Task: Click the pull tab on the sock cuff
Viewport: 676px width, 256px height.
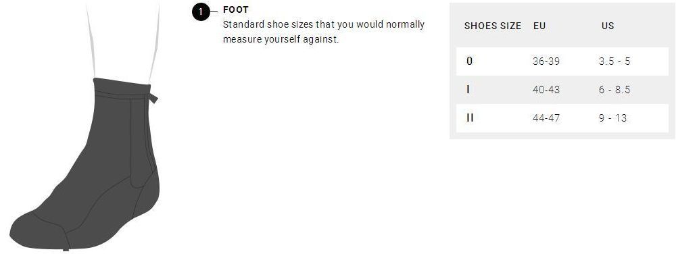Action: (153, 98)
